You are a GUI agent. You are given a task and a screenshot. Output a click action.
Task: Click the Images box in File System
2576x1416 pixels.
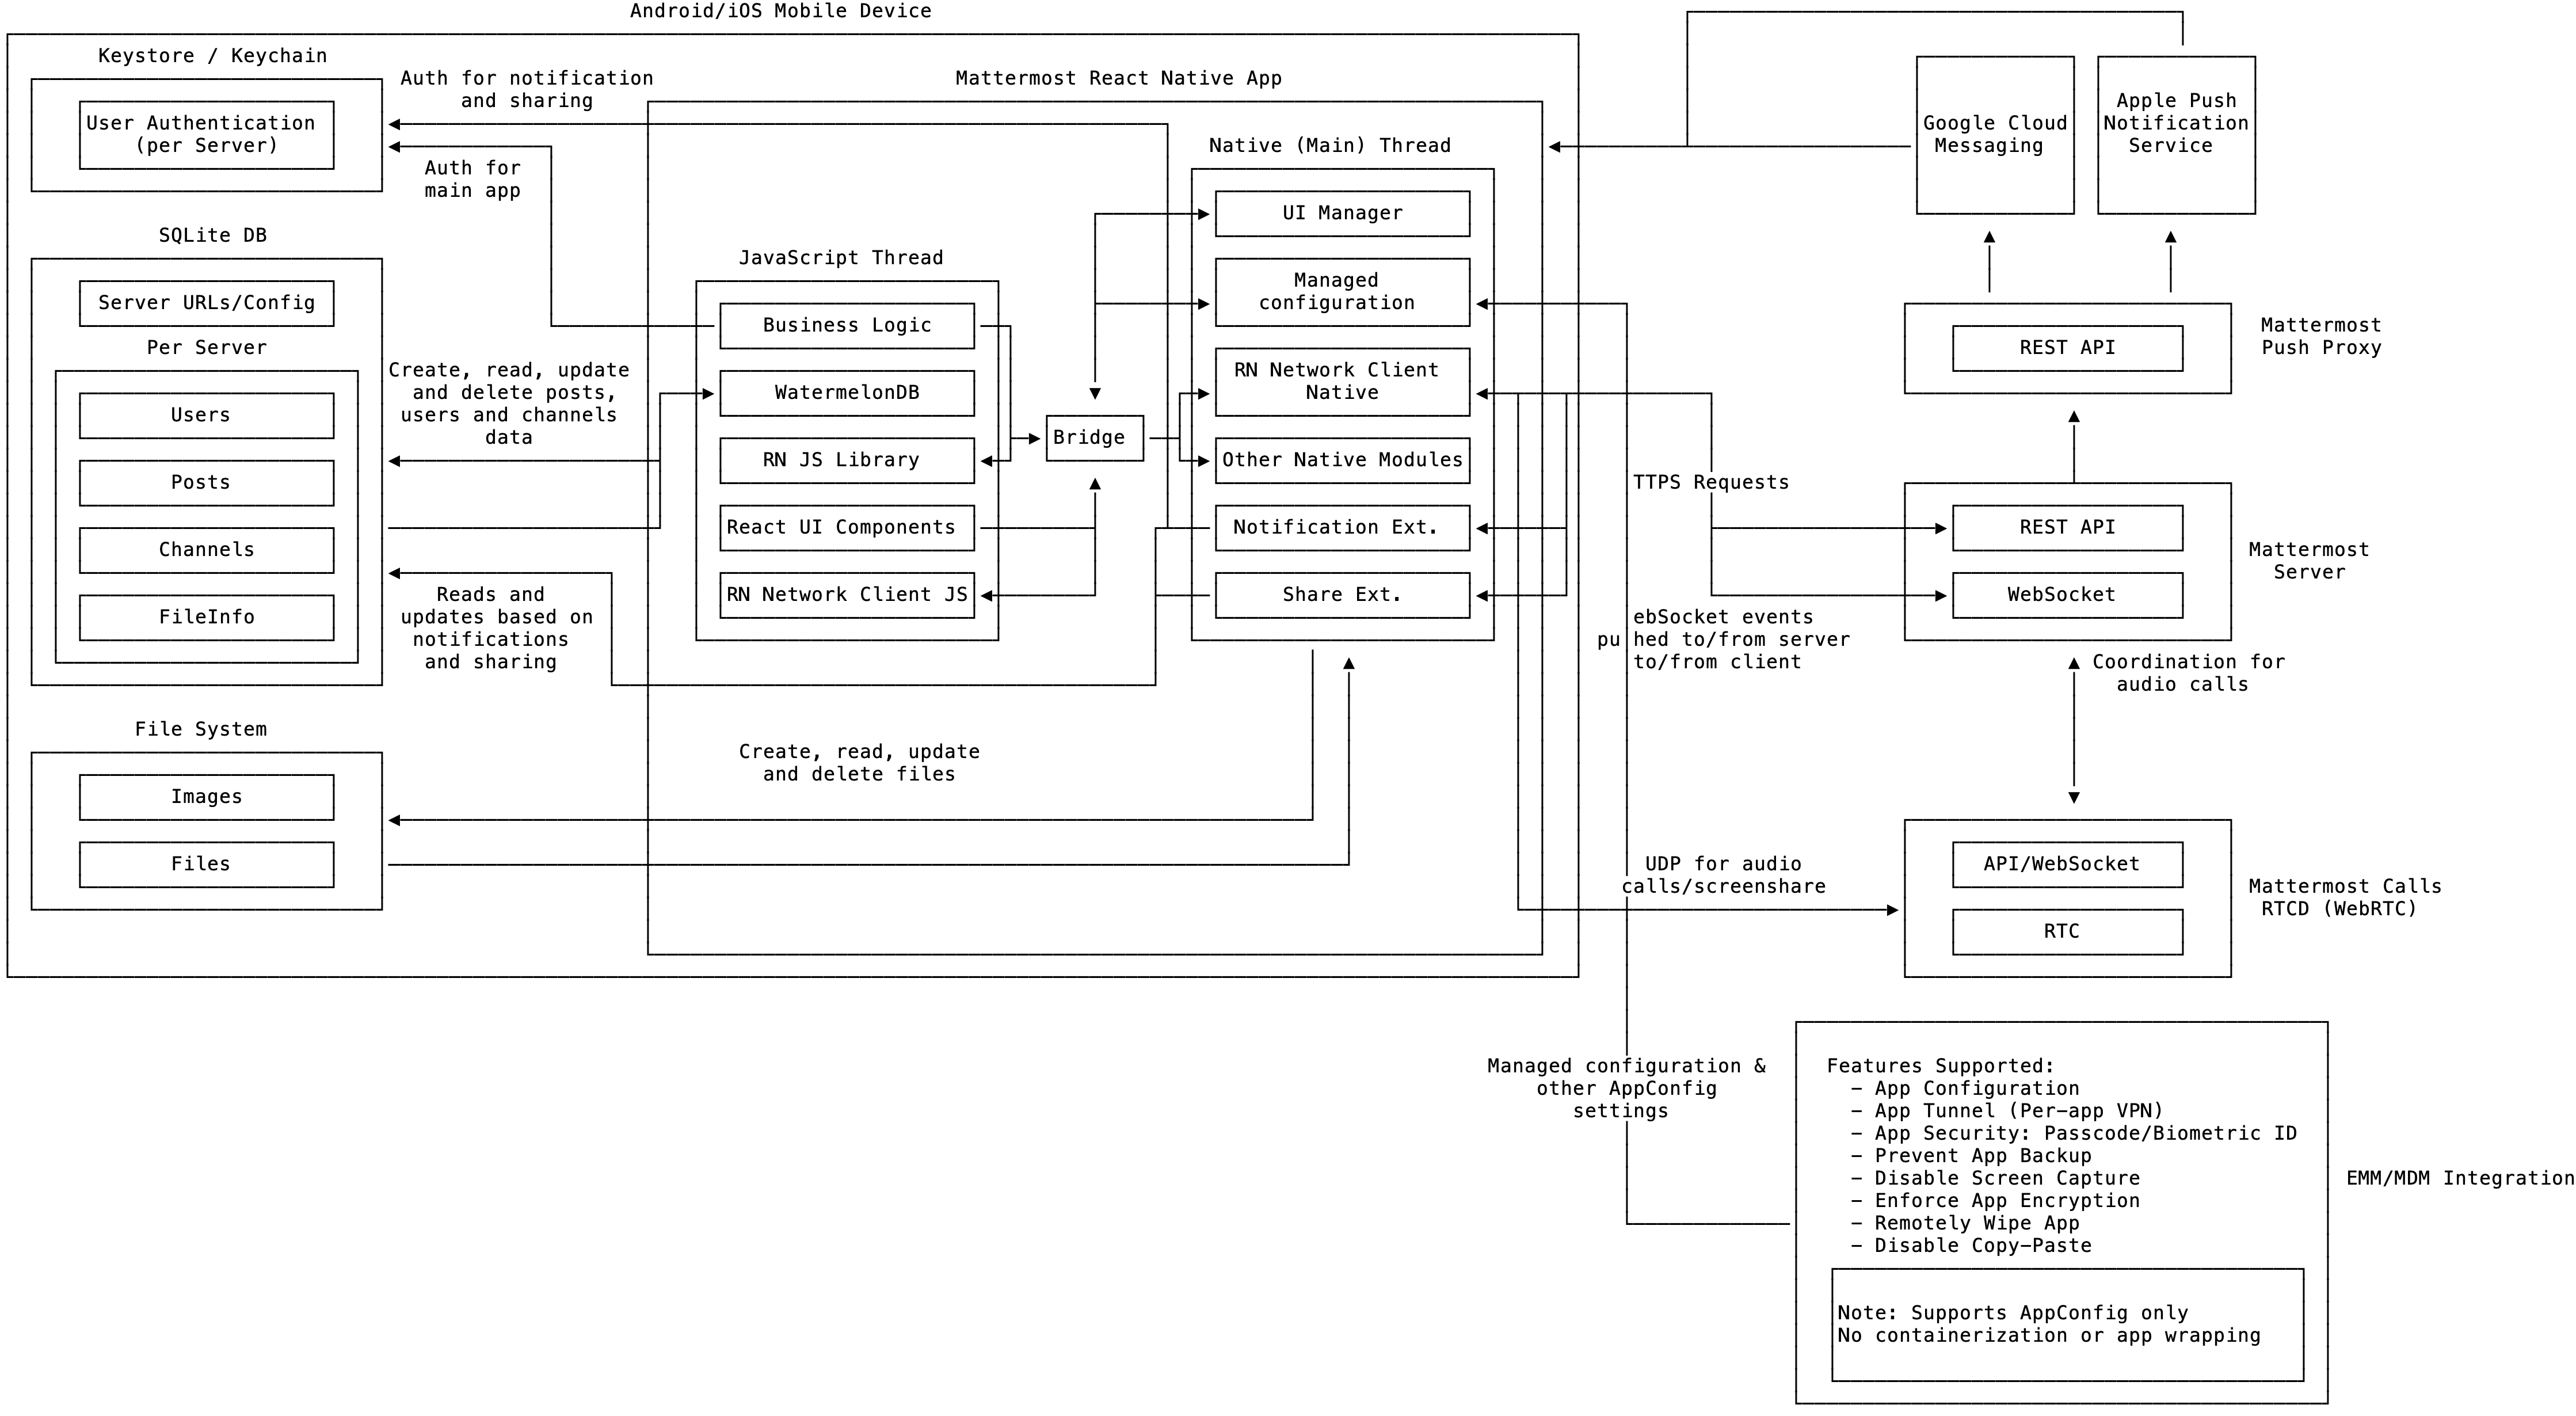pos(206,797)
